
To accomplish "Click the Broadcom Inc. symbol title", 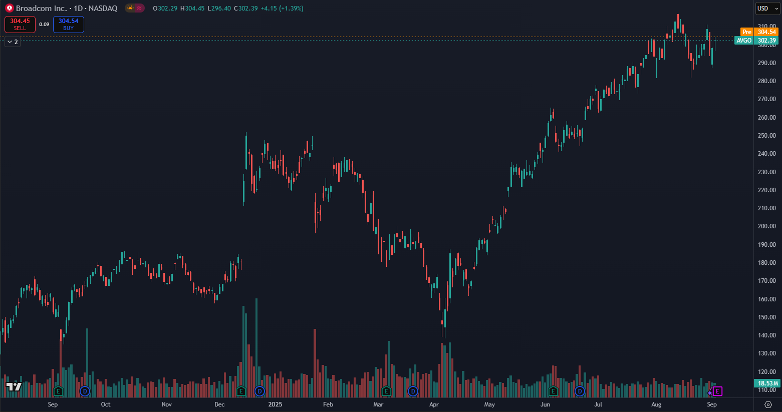I will pyautogui.click(x=41, y=9).
